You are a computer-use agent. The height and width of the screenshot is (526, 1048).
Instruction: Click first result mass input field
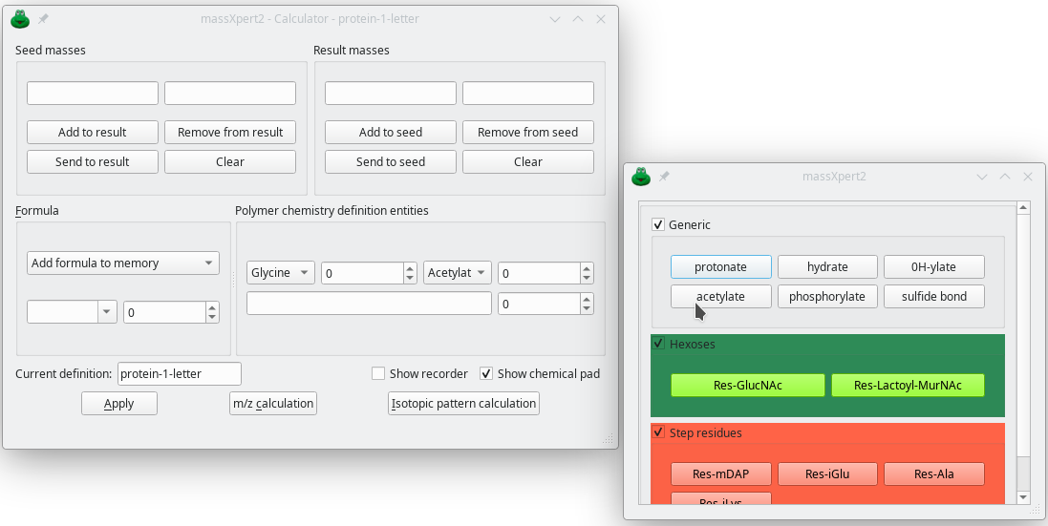coord(391,93)
